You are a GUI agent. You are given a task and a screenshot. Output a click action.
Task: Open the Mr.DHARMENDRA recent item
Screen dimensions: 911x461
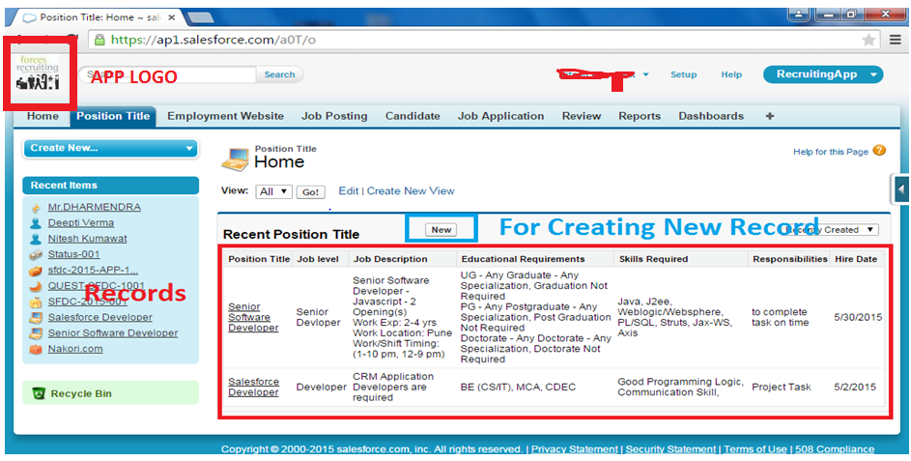point(94,207)
